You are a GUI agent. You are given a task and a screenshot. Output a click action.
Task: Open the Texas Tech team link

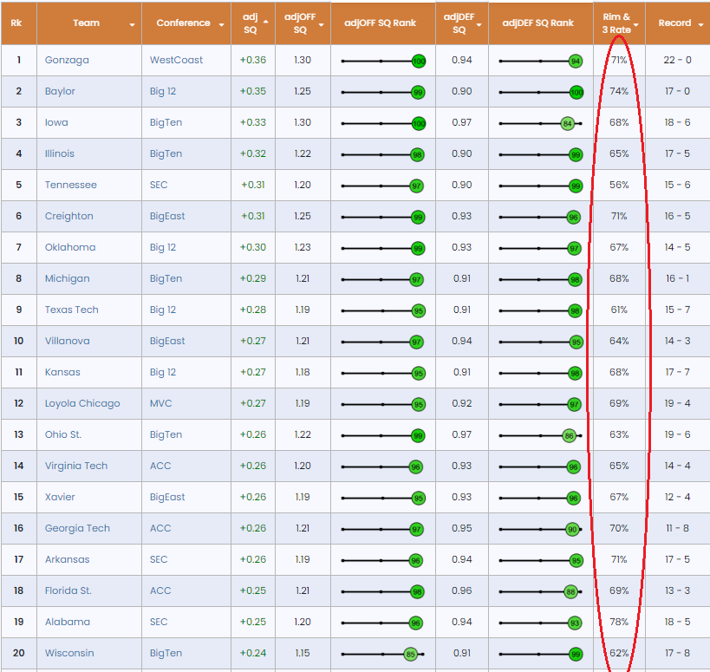[x=72, y=310]
